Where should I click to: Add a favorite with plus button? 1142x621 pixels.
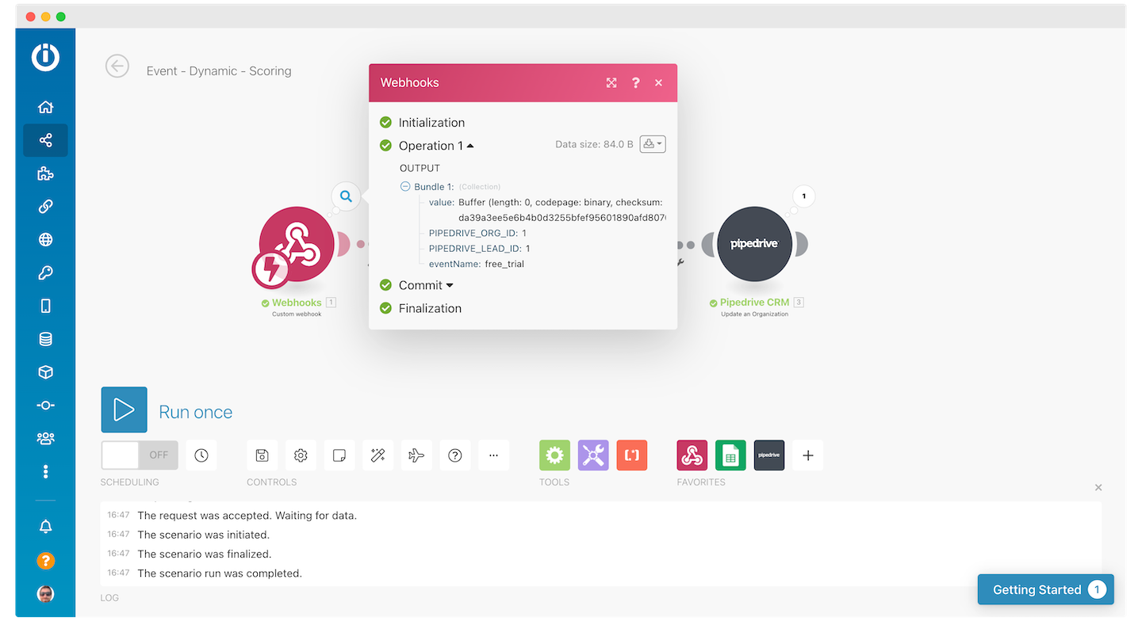click(808, 455)
